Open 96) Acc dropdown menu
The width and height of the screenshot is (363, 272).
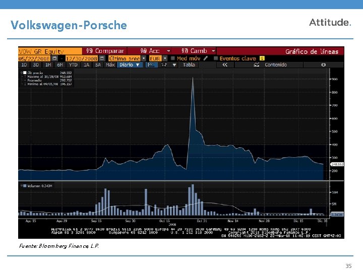[149, 51]
